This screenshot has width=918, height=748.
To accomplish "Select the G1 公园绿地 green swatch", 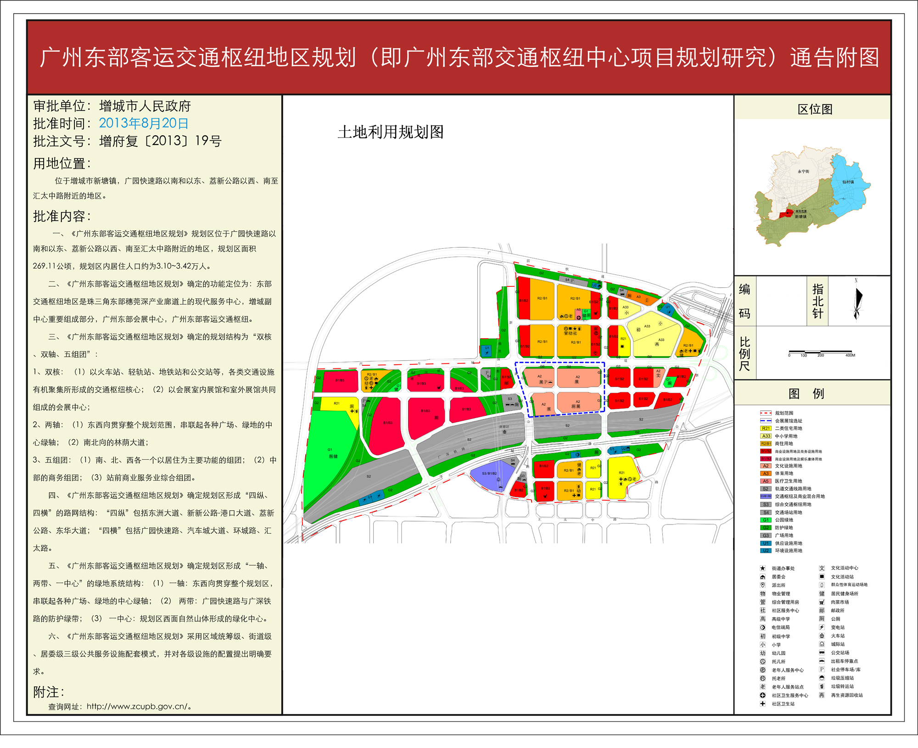I will click(x=766, y=520).
